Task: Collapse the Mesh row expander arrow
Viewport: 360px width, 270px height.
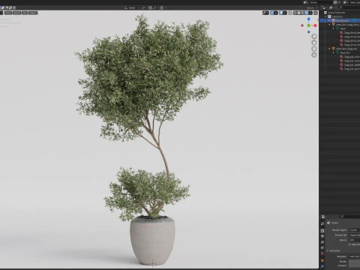Action: tap(334, 28)
